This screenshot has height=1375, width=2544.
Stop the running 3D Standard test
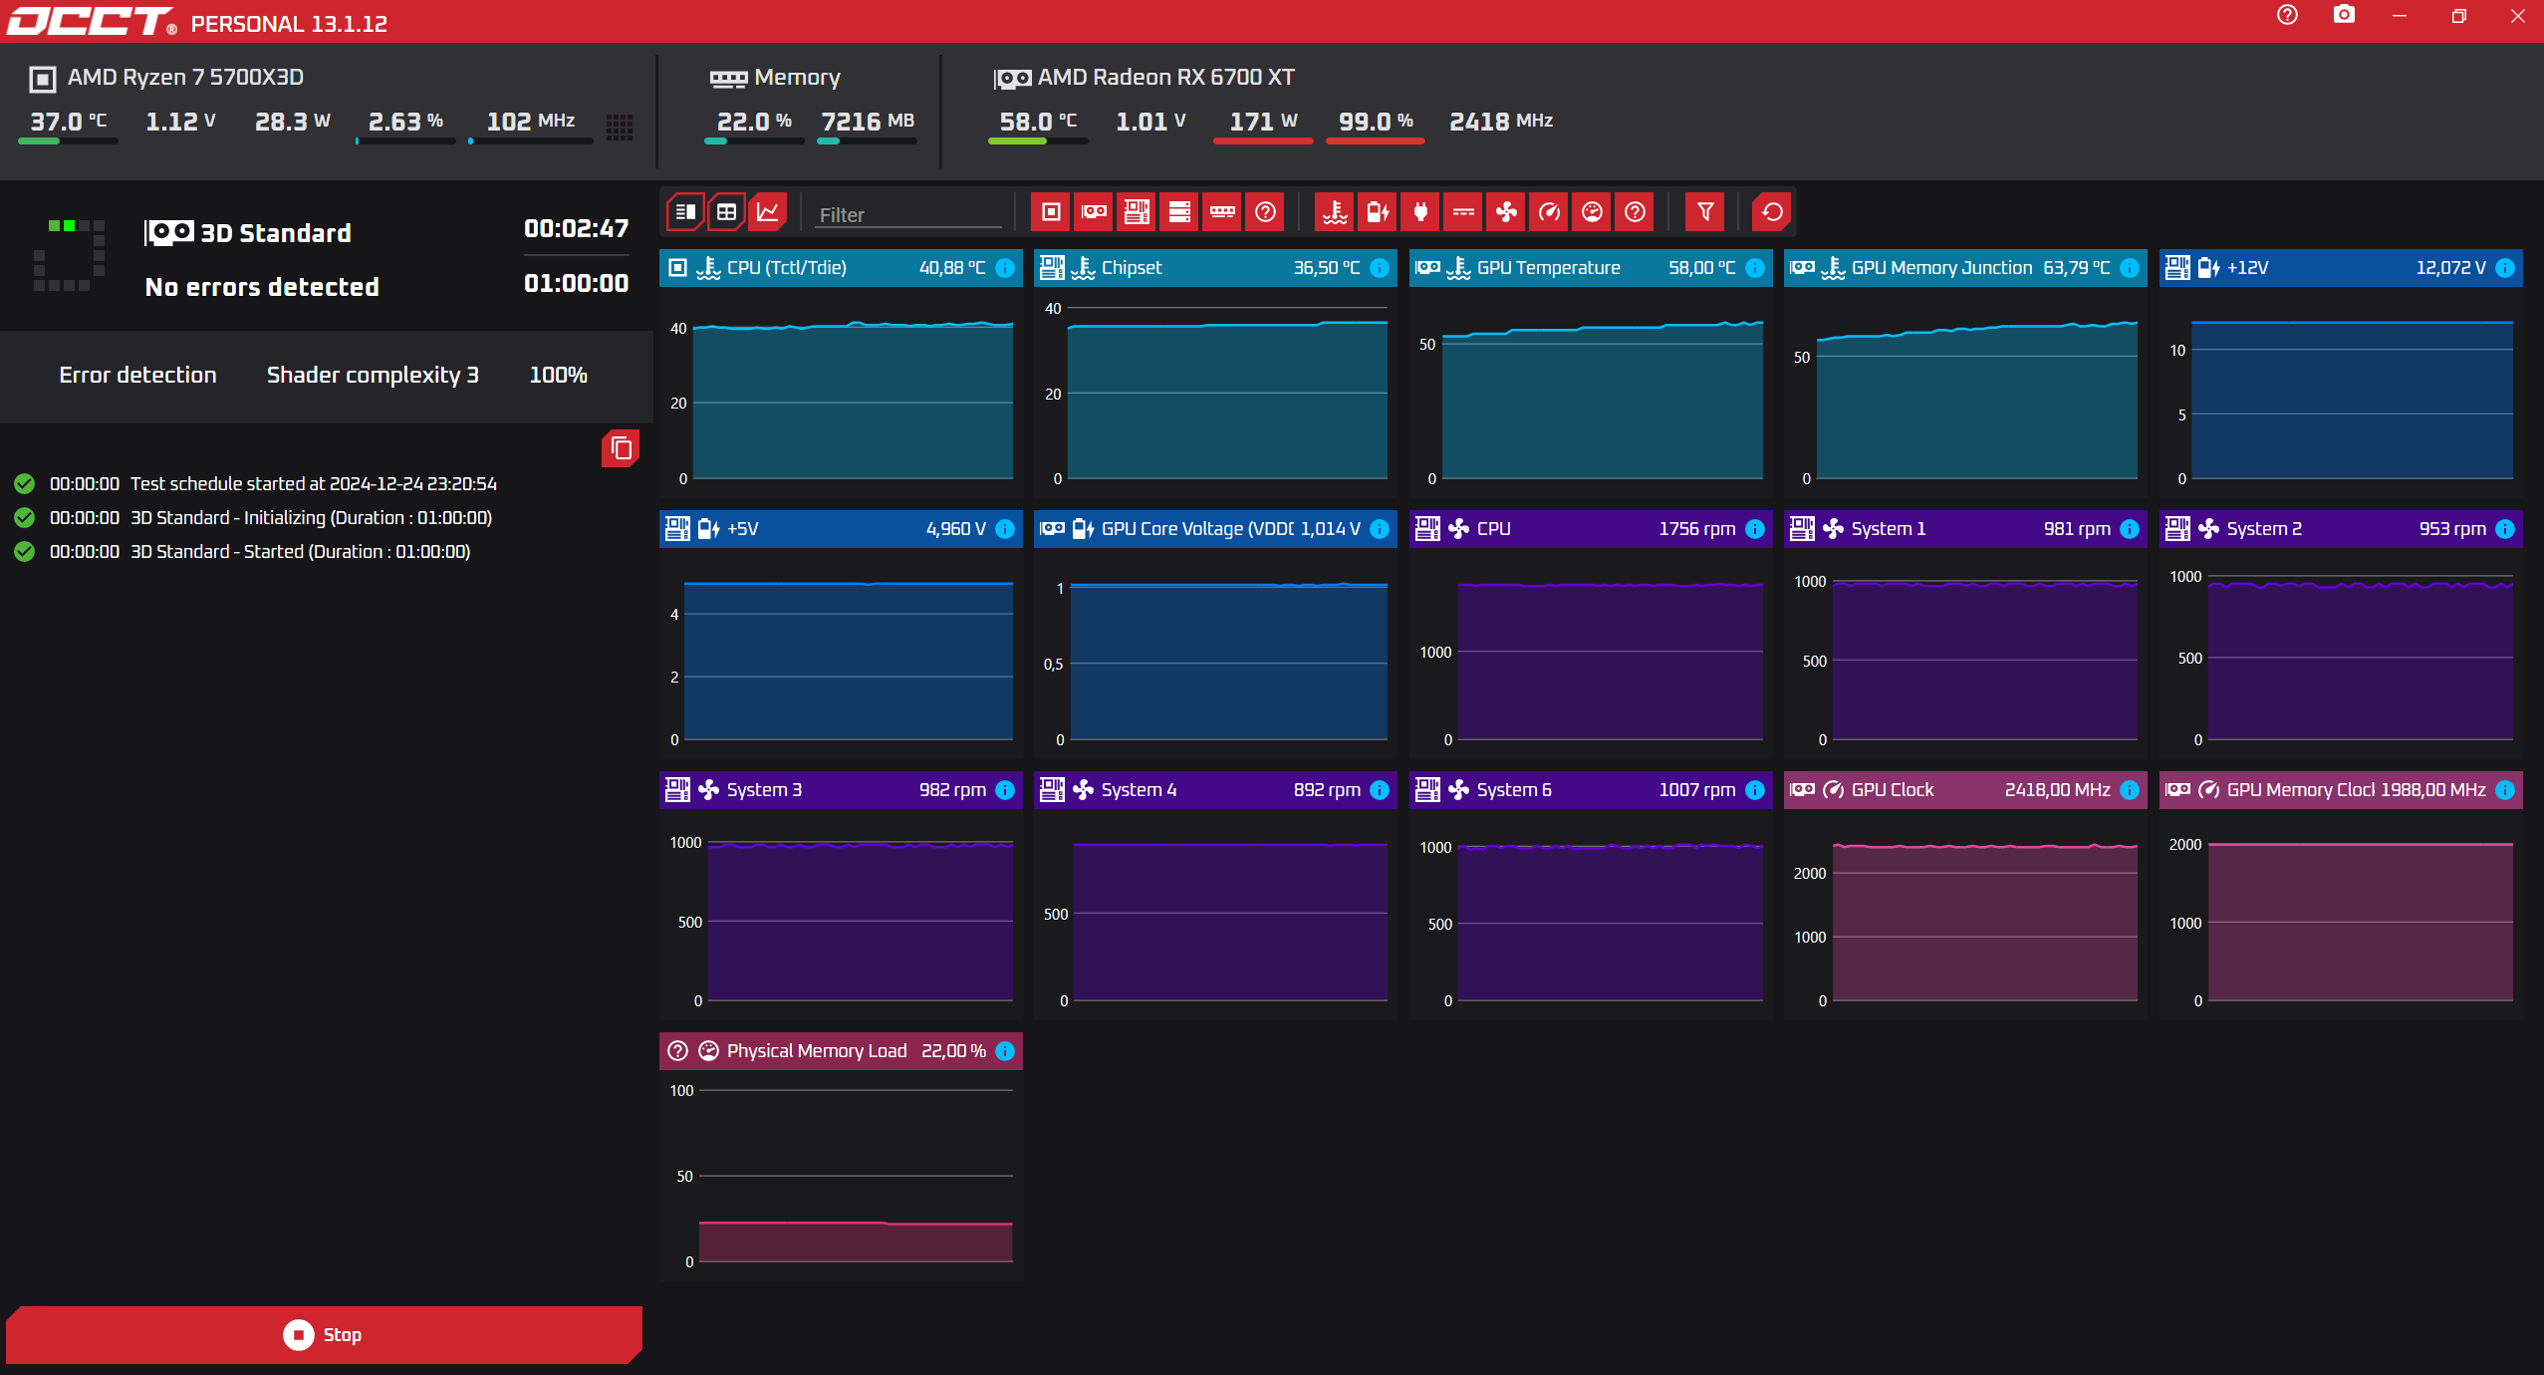324,1334
